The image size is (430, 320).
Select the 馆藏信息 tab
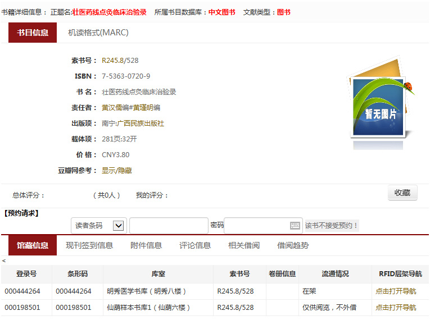pyautogui.click(x=33, y=245)
